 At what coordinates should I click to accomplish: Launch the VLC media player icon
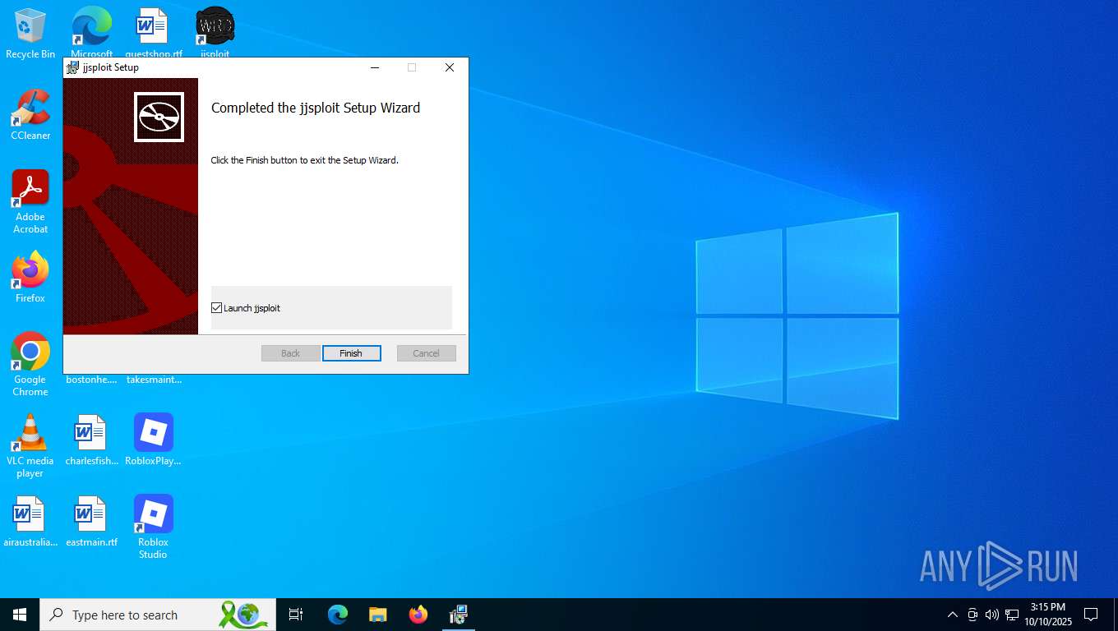(30, 445)
